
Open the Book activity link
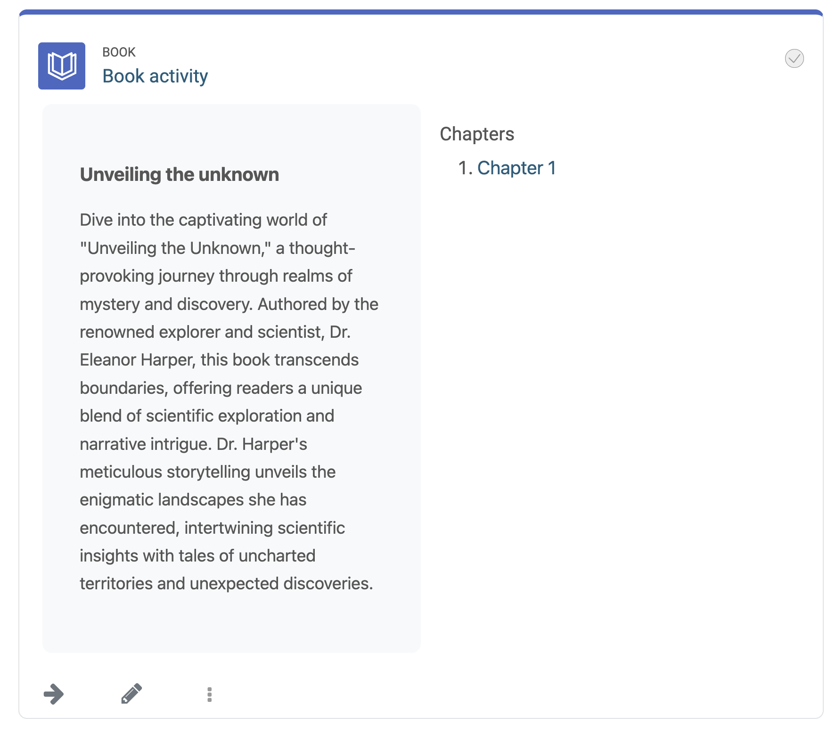155,76
